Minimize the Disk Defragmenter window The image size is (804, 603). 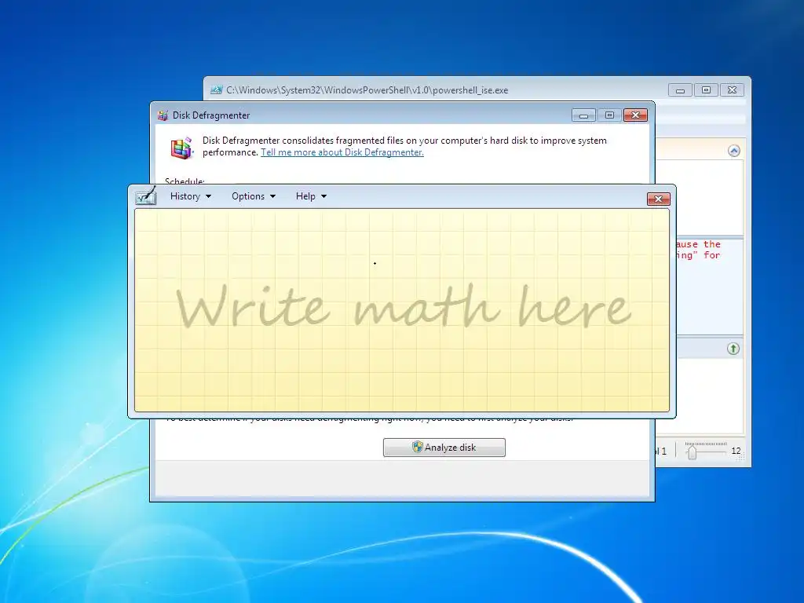click(583, 115)
